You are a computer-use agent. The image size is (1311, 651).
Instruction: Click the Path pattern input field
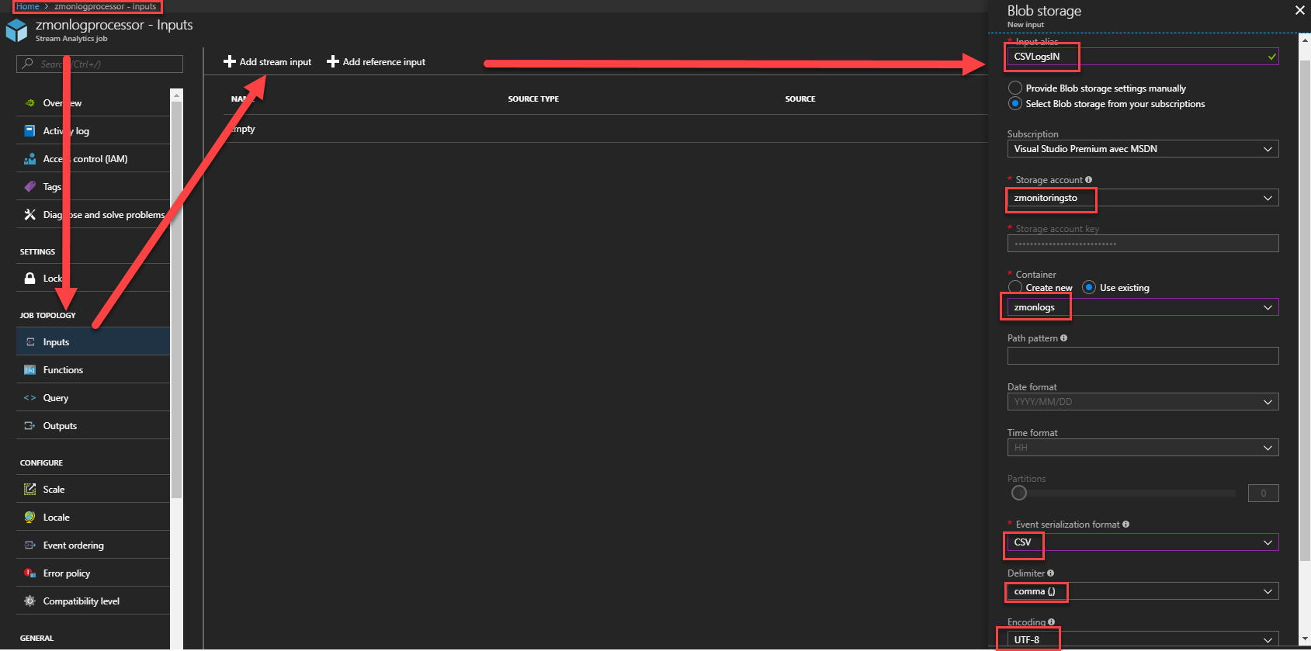click(1143, 356)
